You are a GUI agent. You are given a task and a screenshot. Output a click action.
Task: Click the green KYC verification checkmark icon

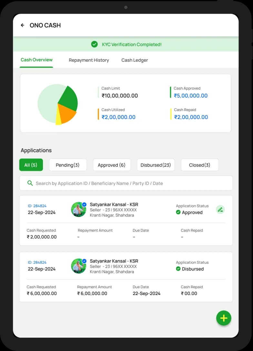coord(95,44)
